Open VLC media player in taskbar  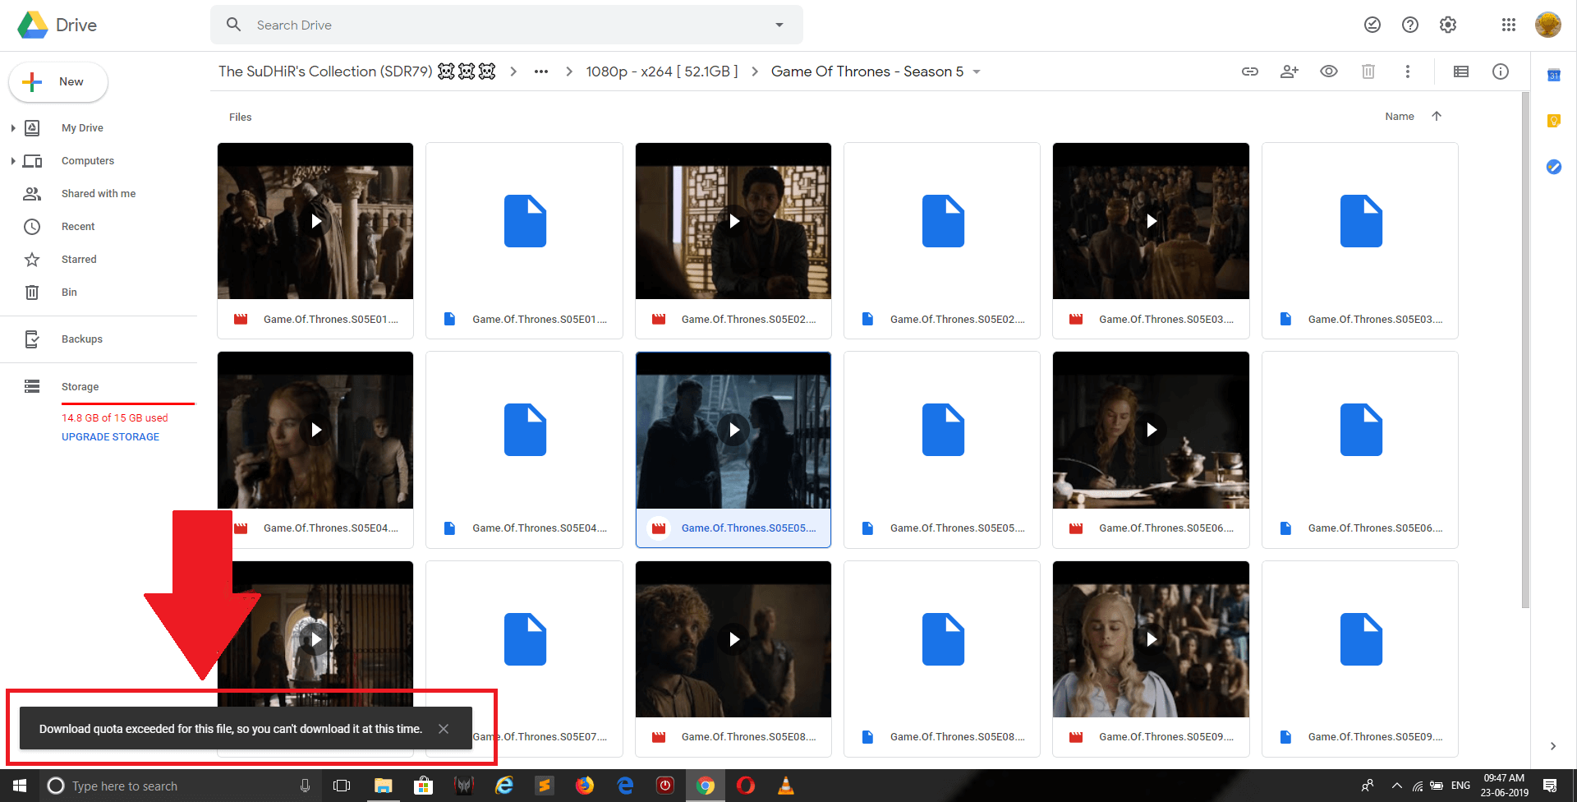point(786,786)
